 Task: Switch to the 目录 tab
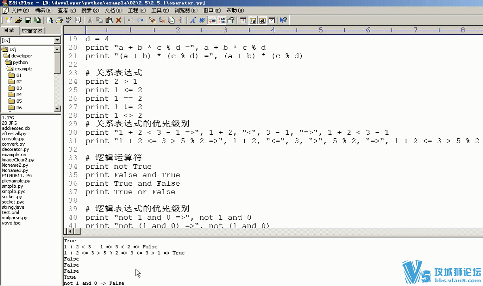[x=9, y=30]
